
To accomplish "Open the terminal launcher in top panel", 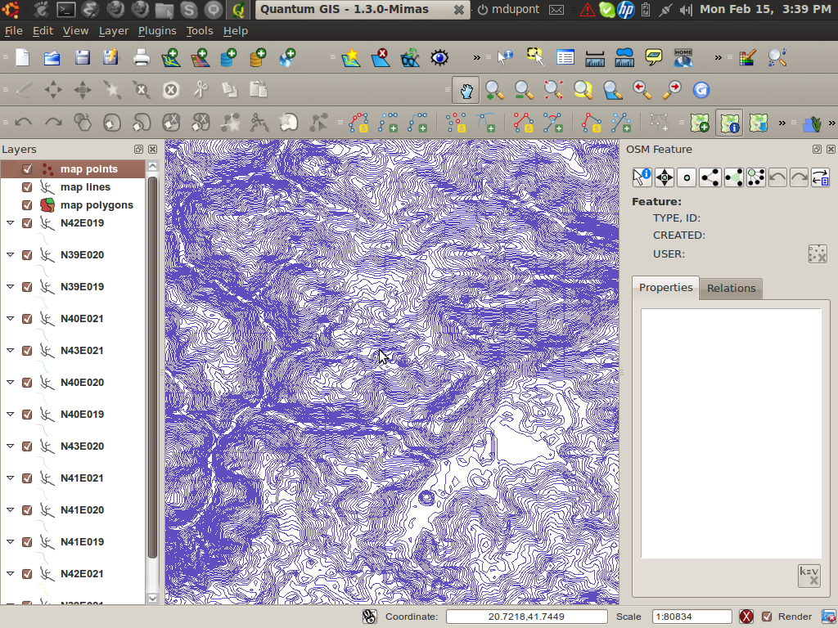I will click(x=66, y=9).
